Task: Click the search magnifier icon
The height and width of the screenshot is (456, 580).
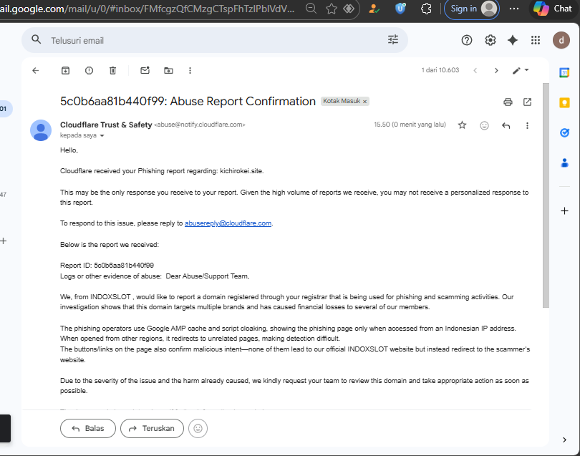Action: [37, 39]
